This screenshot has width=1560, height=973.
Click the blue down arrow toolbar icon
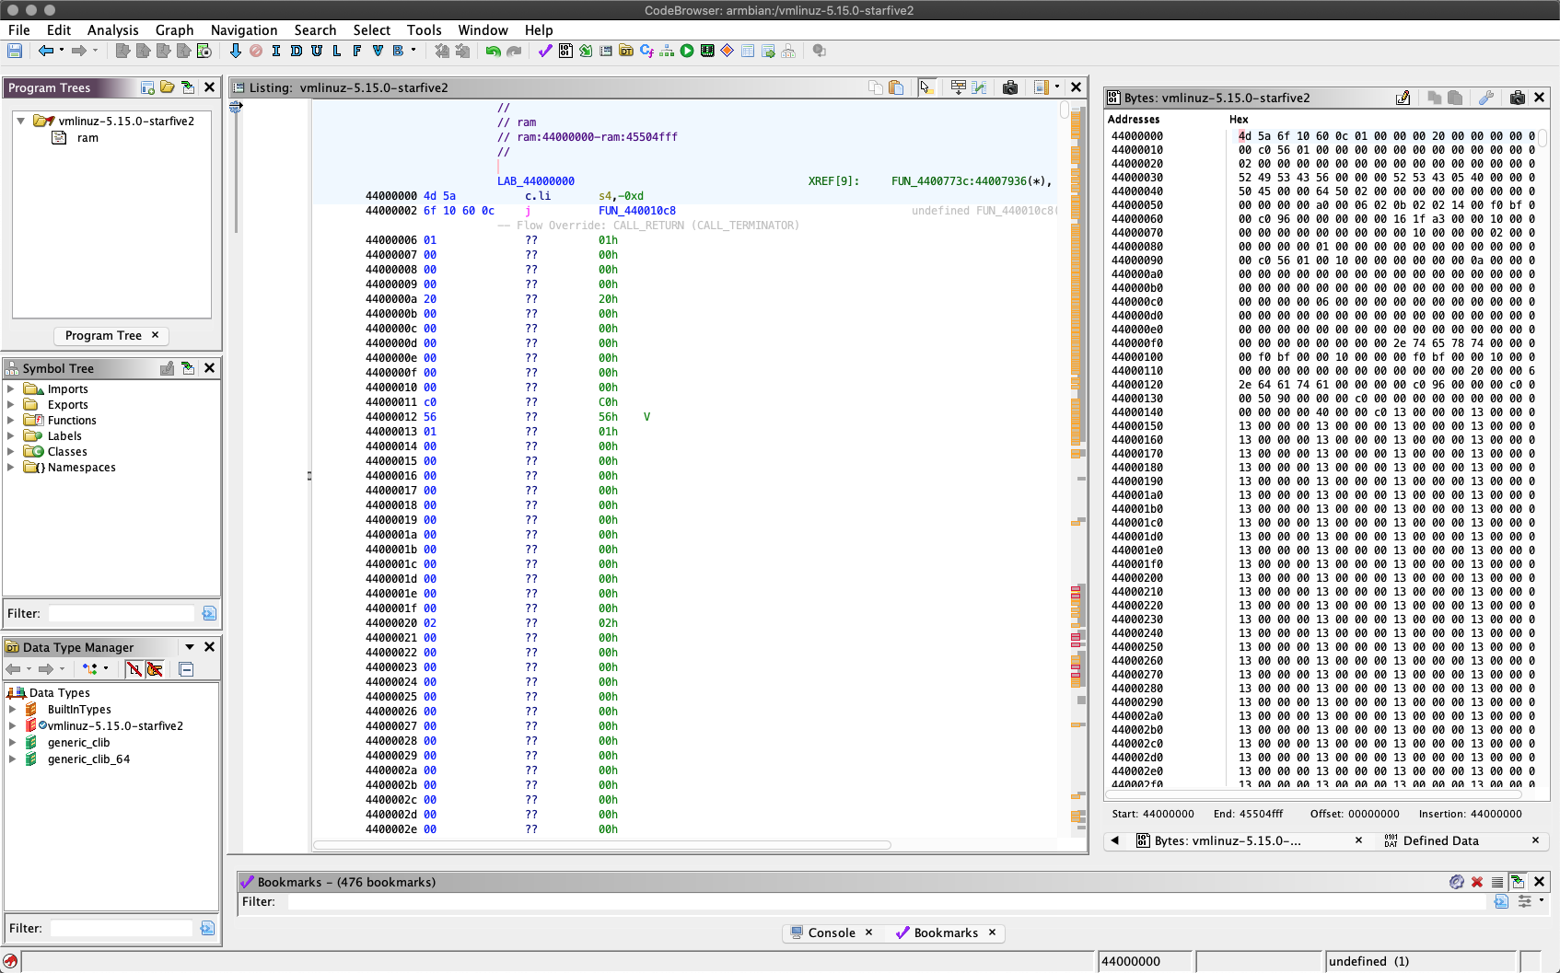tap(235, 52)
